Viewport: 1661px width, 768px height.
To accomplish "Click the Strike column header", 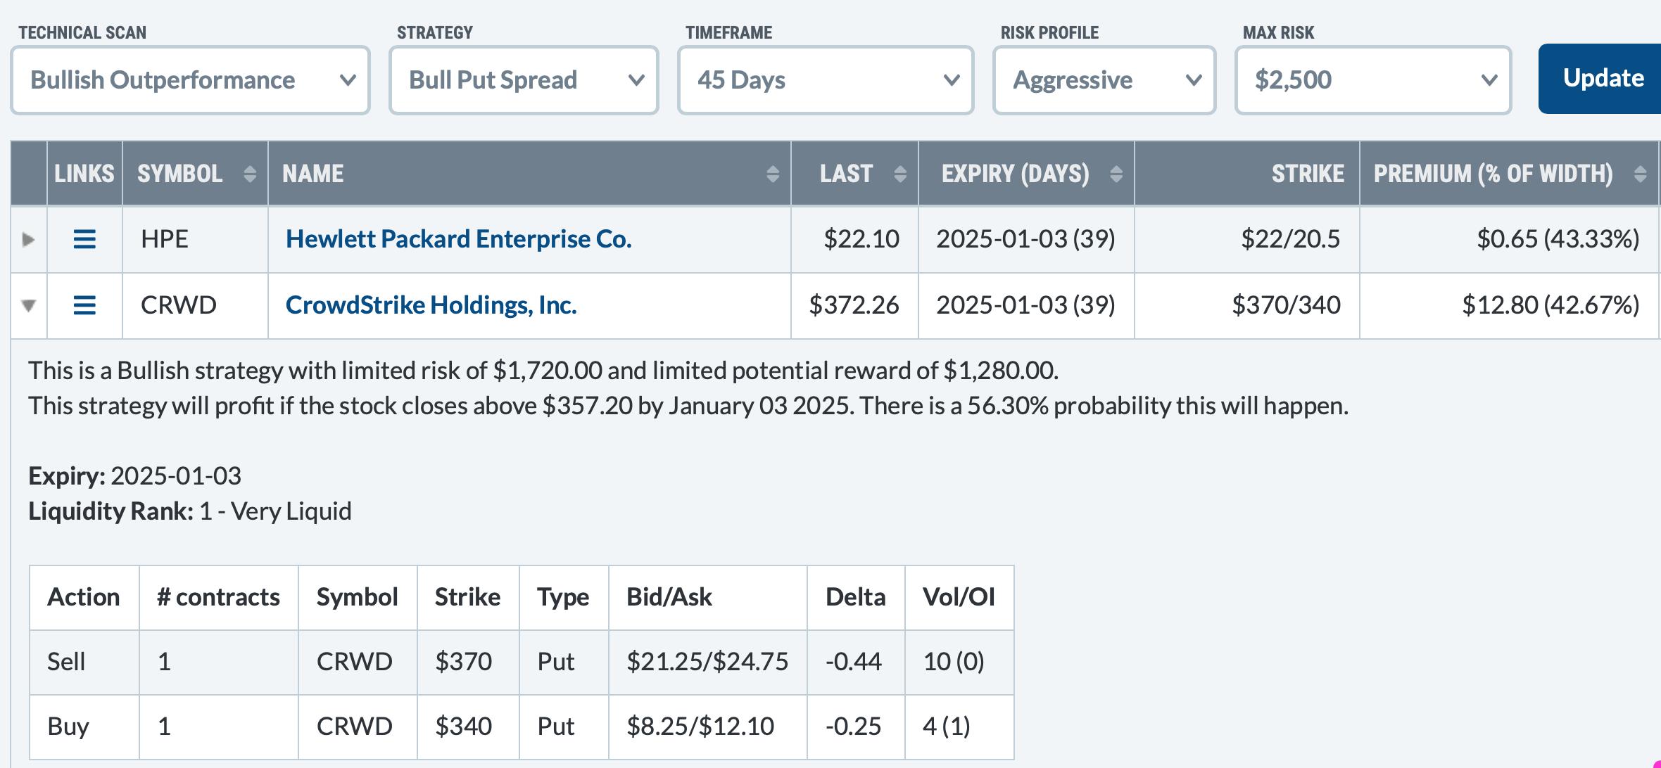I will point(1307,174).
